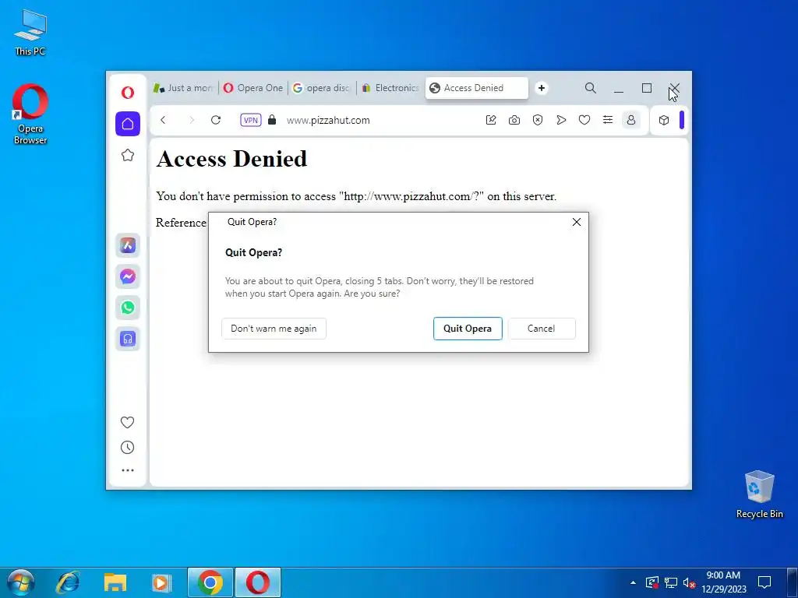
Task: Switch to the Opera One tab
Action: 253,88
